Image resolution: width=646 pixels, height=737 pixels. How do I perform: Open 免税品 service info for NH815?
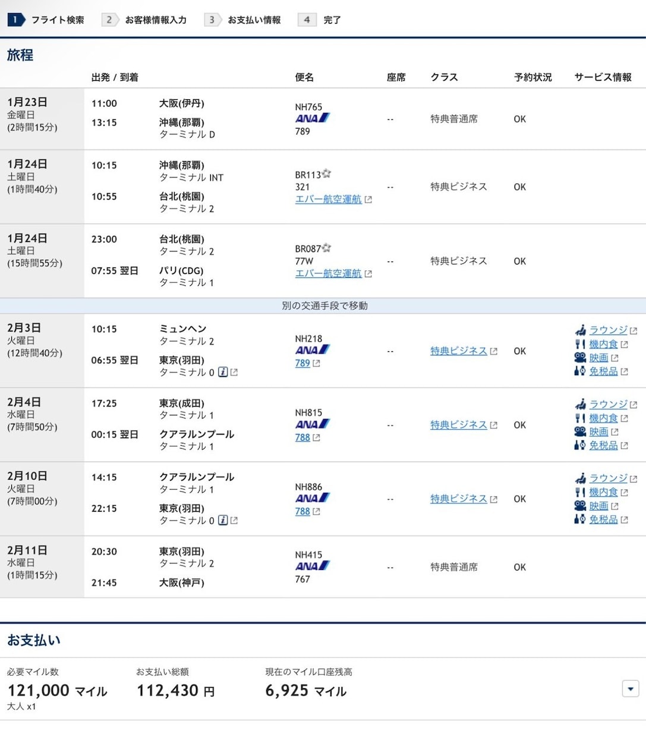point(603,445)
